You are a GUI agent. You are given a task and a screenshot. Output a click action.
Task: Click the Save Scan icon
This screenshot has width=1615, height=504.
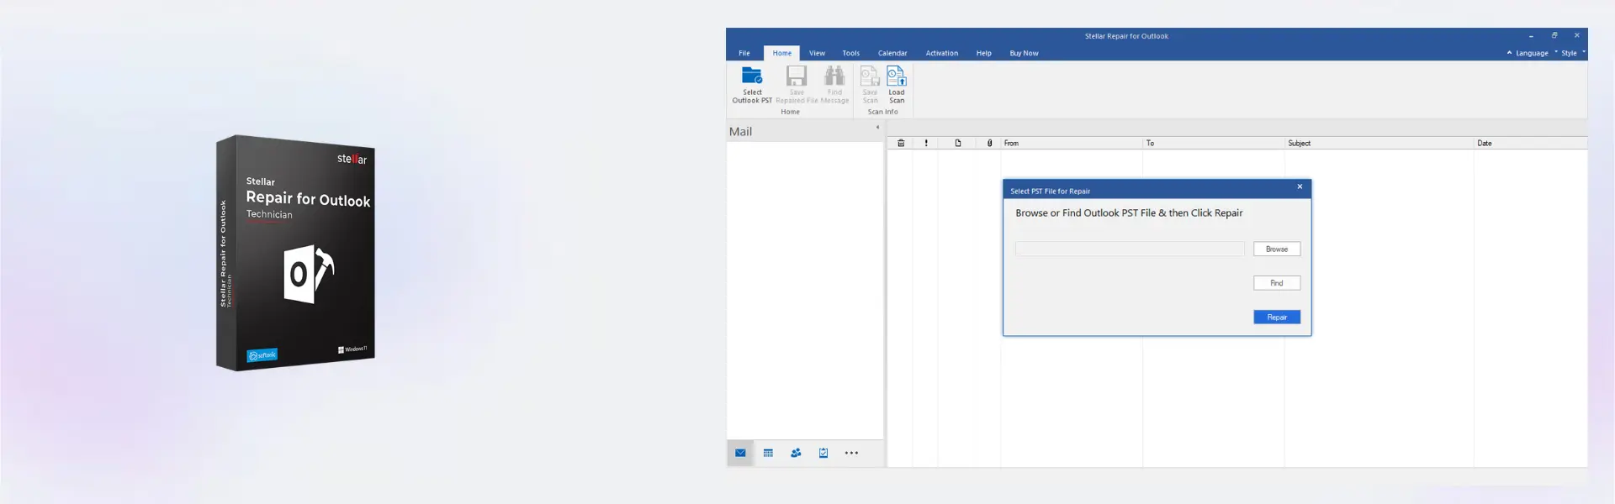tap(870, 76)
